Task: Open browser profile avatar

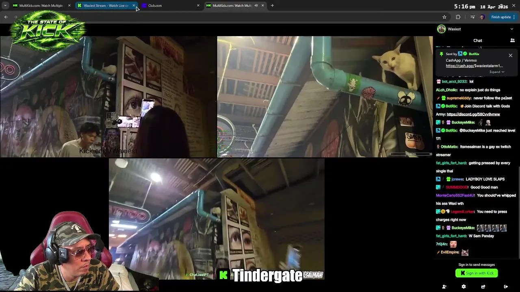Action: 482,17
